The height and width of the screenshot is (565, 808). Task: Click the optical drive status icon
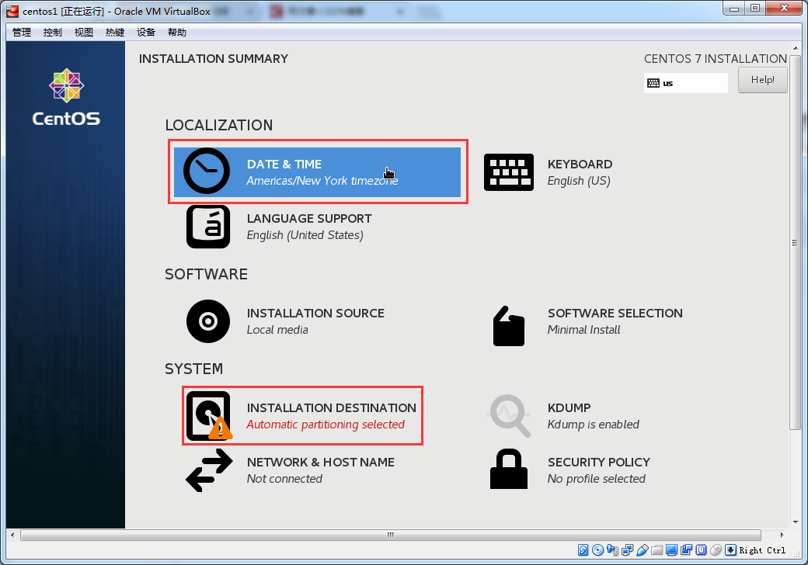pos(597,550)
